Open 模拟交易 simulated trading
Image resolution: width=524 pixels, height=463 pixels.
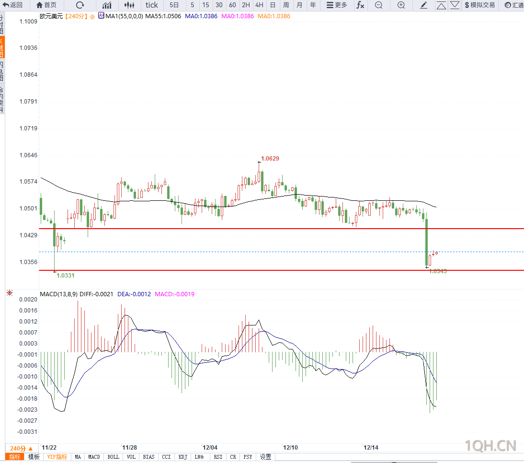tap(480, 5)
